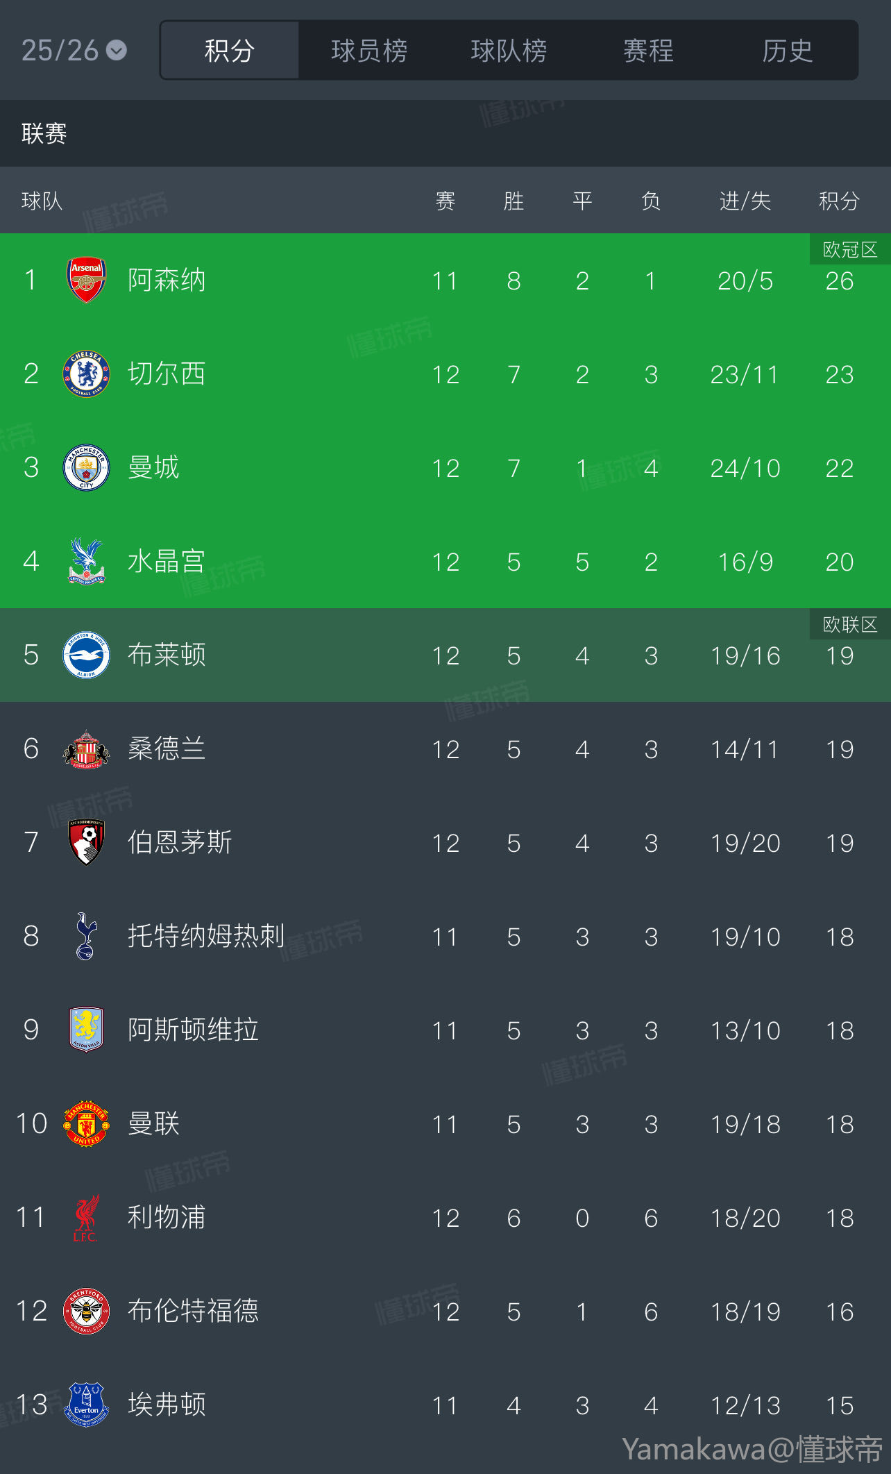Click the Arsenal club crest
This screenshot has height=1474, width=891.
coord(86,280)
